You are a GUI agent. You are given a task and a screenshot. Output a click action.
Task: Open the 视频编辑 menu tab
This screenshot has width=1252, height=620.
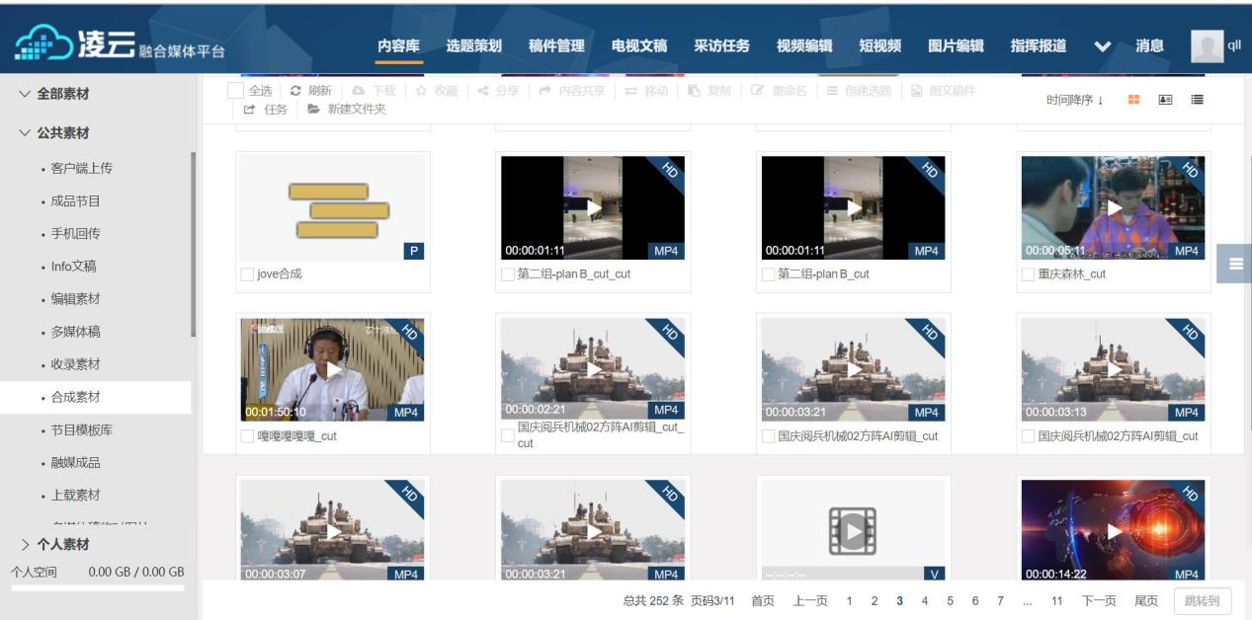[x=803, y=45]
